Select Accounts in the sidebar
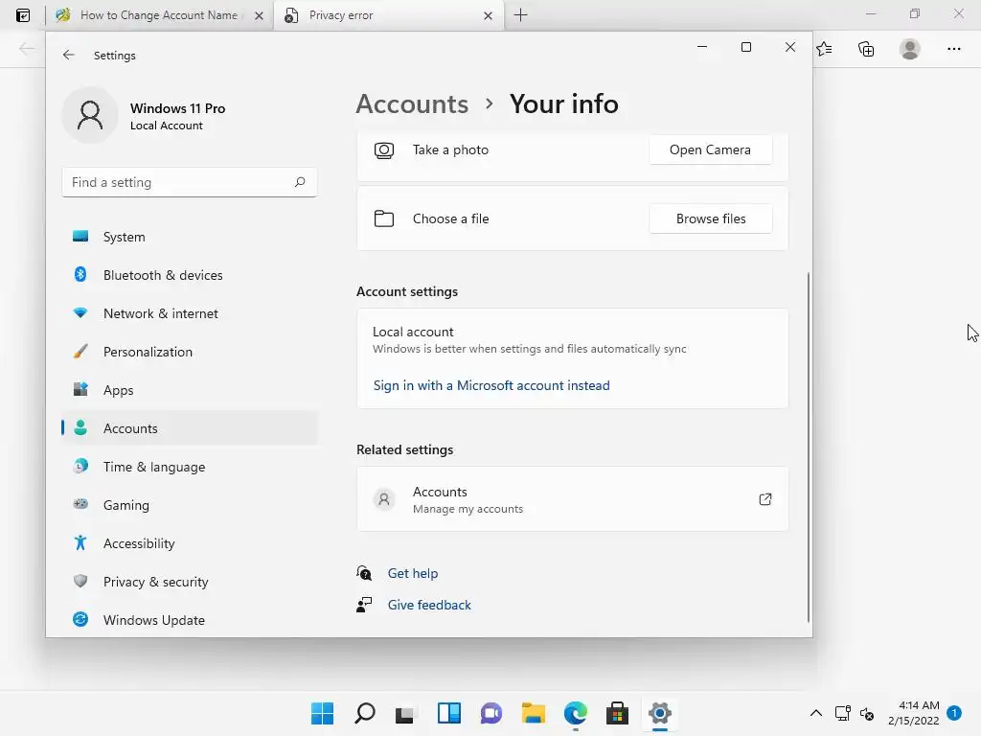 [190, 428]
